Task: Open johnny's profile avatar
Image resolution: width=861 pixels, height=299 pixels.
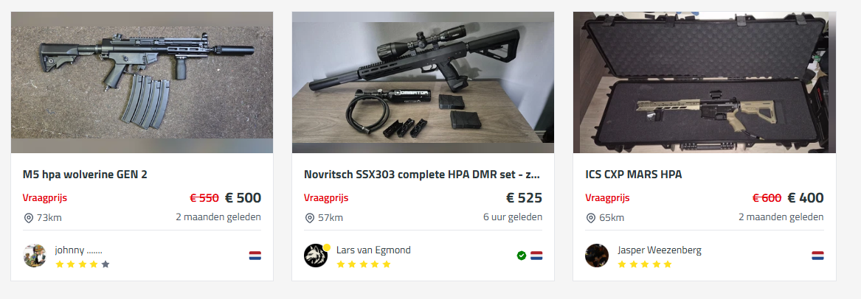Action: click(x=35, y=256)
